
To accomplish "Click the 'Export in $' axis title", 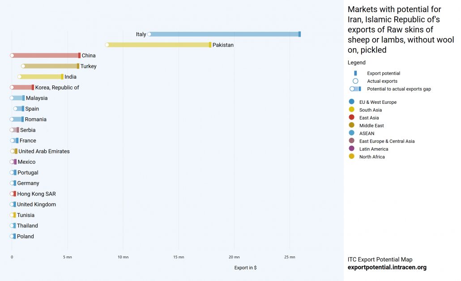I will (x=246, y=268).
